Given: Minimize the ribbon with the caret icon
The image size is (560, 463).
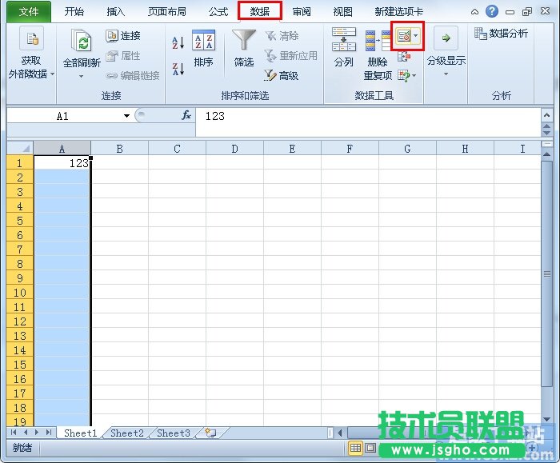Looking at the screenshot, I should click(x=474, y=12).
